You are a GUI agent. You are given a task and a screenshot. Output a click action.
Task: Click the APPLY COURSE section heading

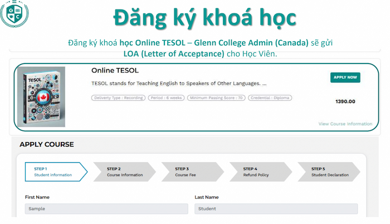tap(47, 144)
